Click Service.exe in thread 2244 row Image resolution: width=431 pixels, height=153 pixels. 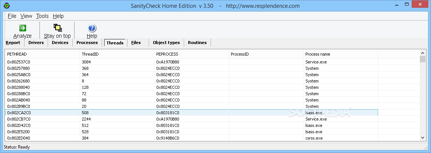tap(316, 119)
